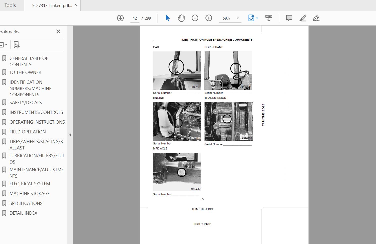Collapse the bookmarks side panel arrow
The width and height of the screenshot is (376, 244).
click(70, 135)
